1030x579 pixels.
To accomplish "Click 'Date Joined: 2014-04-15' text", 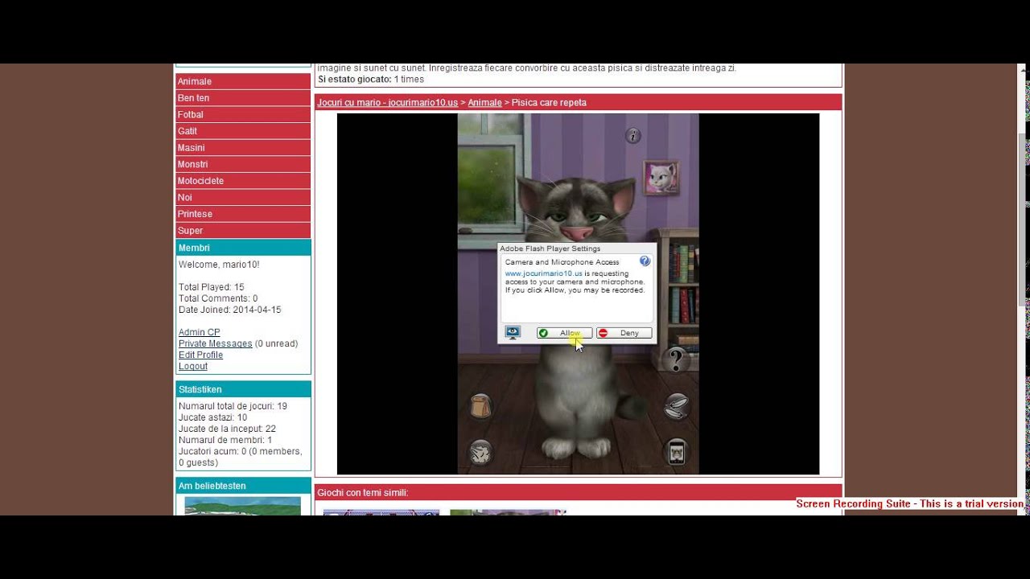I will click(x=229, y=310).
